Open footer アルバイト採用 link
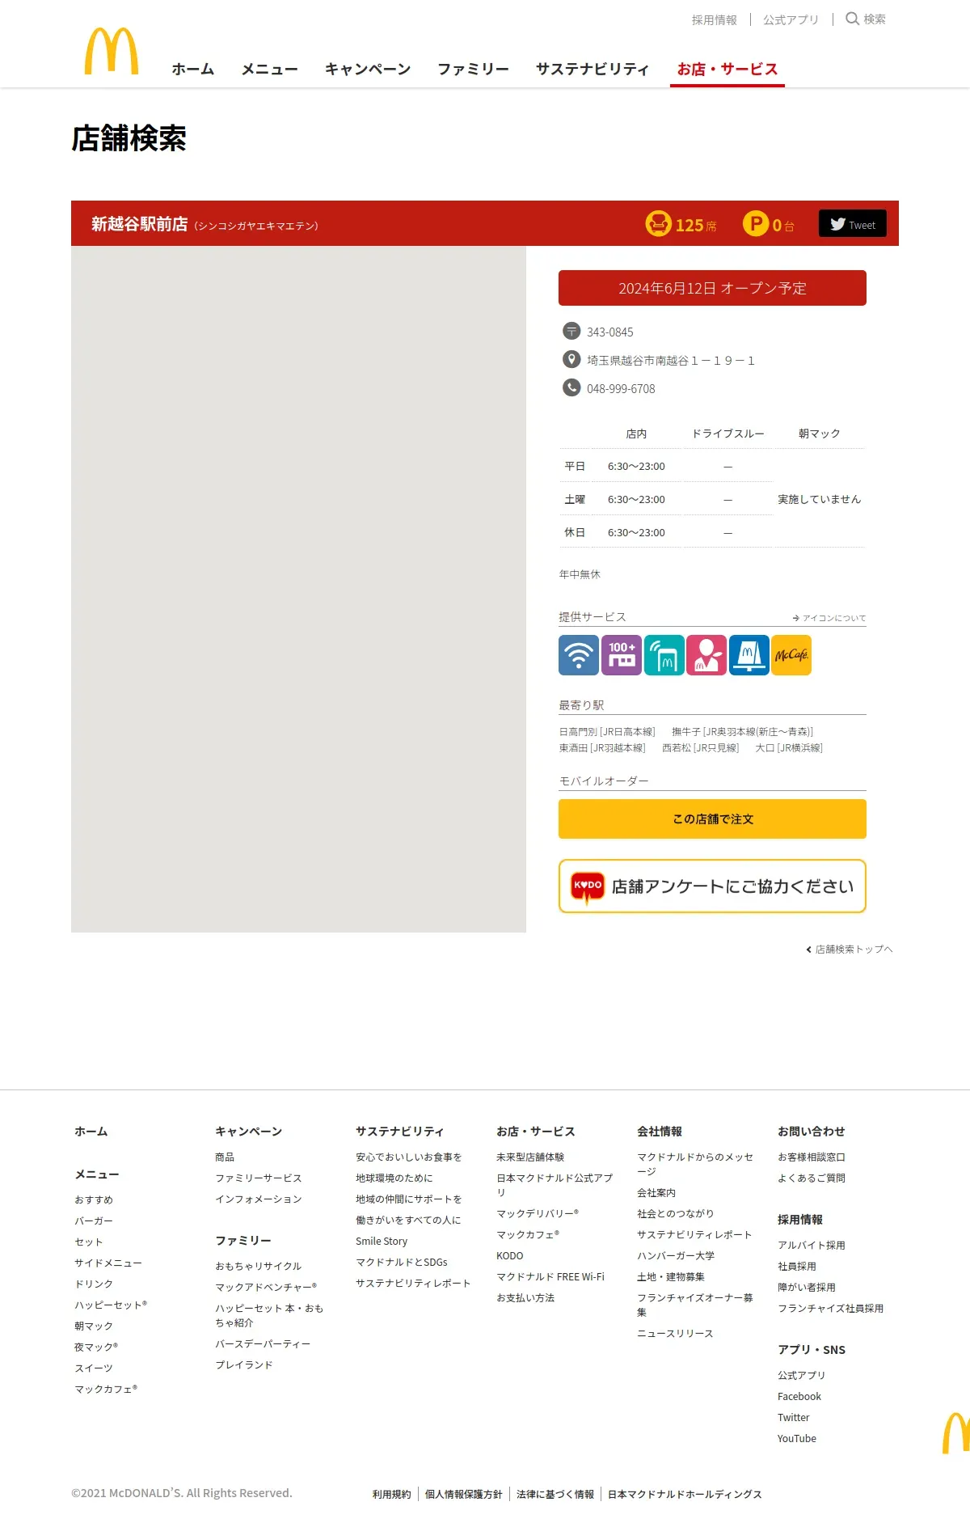Screen dimensions: 970x1540 (x=812, y=1245)
